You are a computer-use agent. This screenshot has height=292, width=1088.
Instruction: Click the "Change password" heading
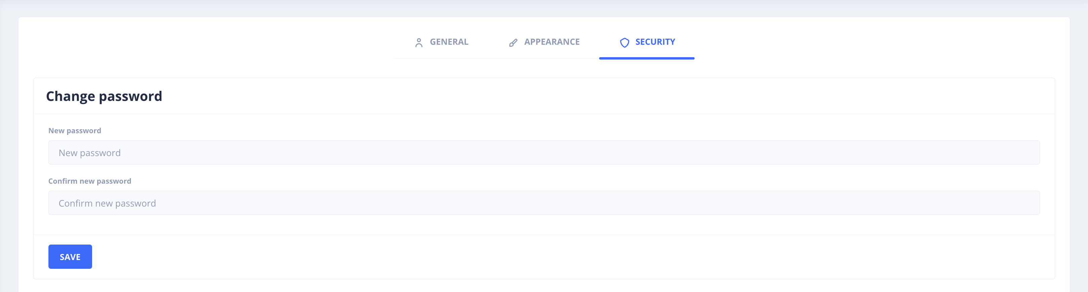tap(104, 96)
